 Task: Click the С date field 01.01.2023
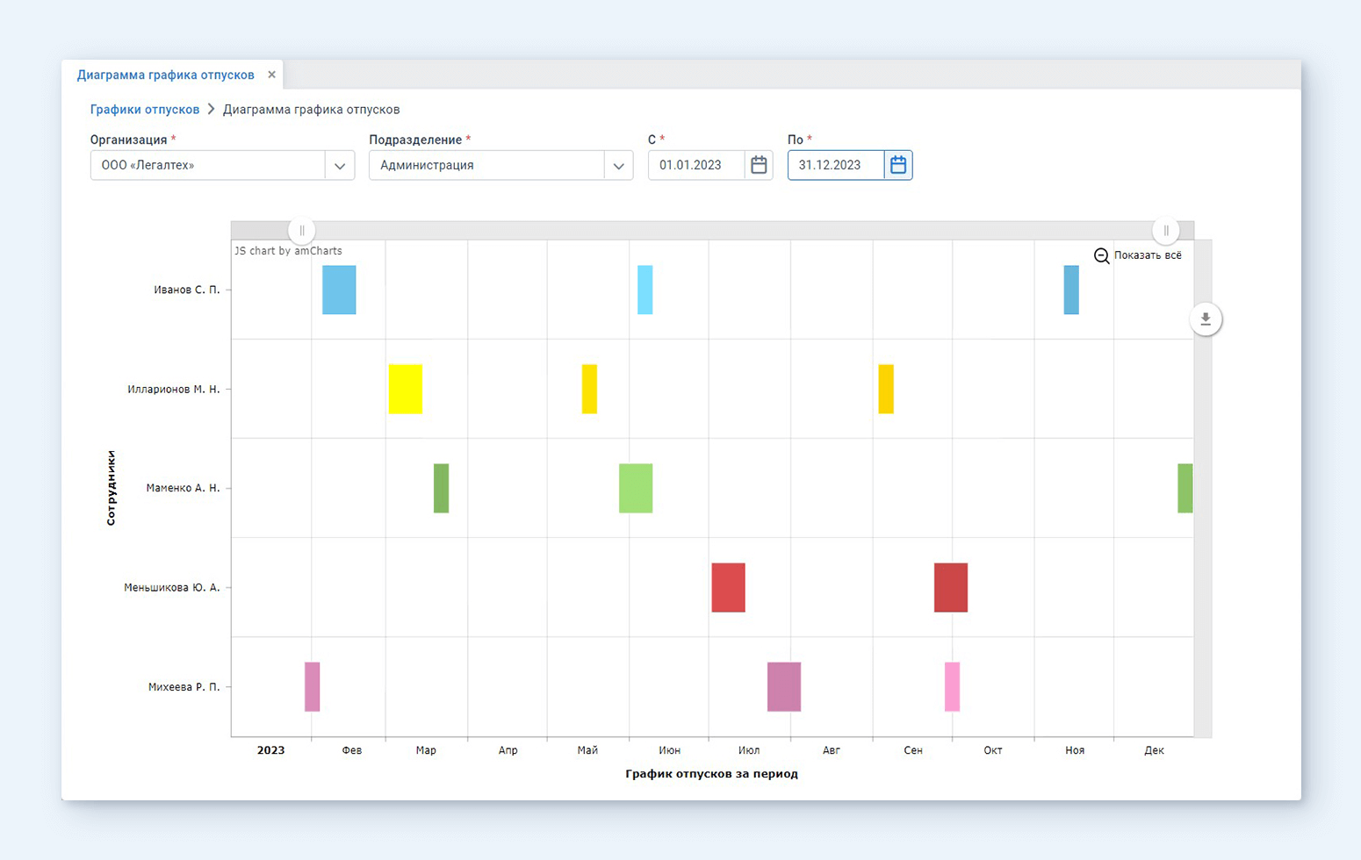[696, 165]
